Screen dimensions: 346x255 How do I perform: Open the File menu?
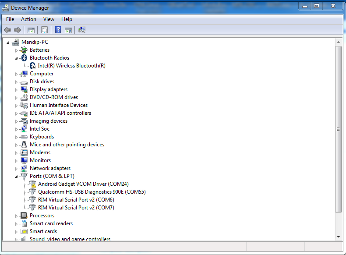coord(10,19)
